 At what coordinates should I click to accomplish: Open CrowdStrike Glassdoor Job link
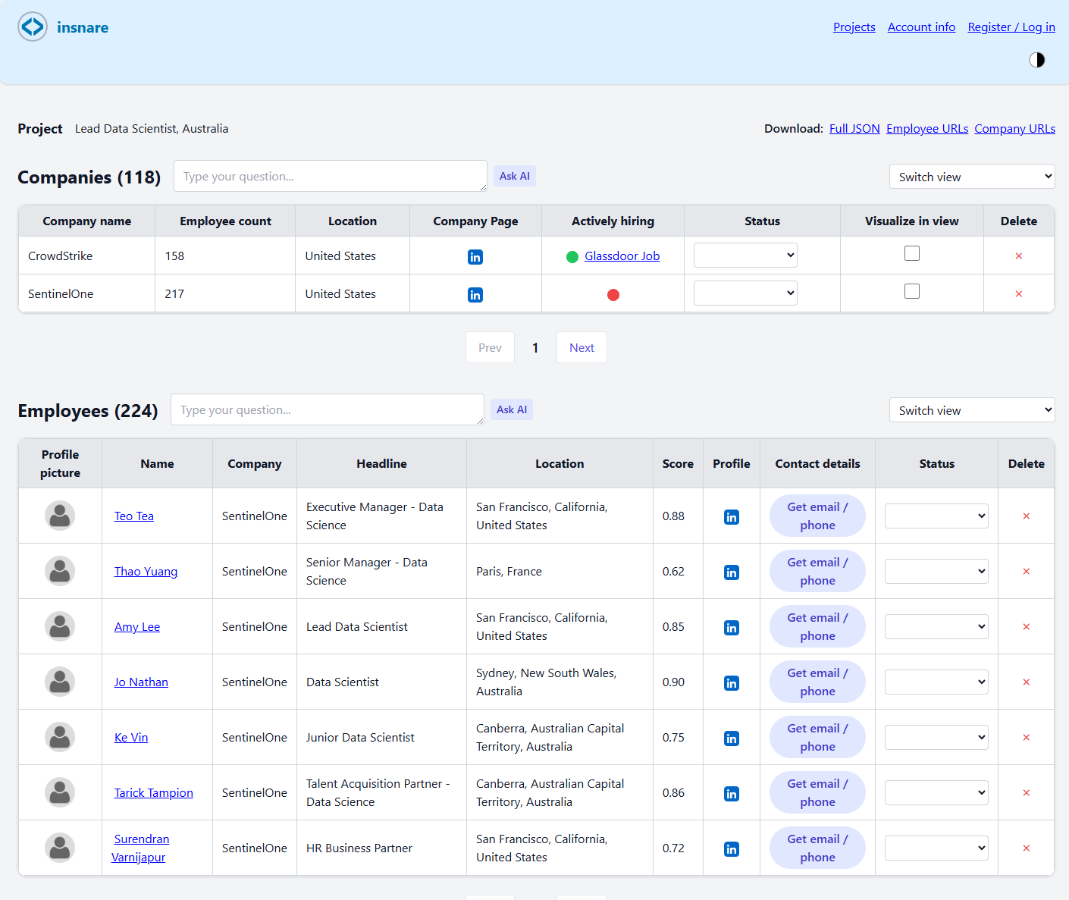pos(622,256)
